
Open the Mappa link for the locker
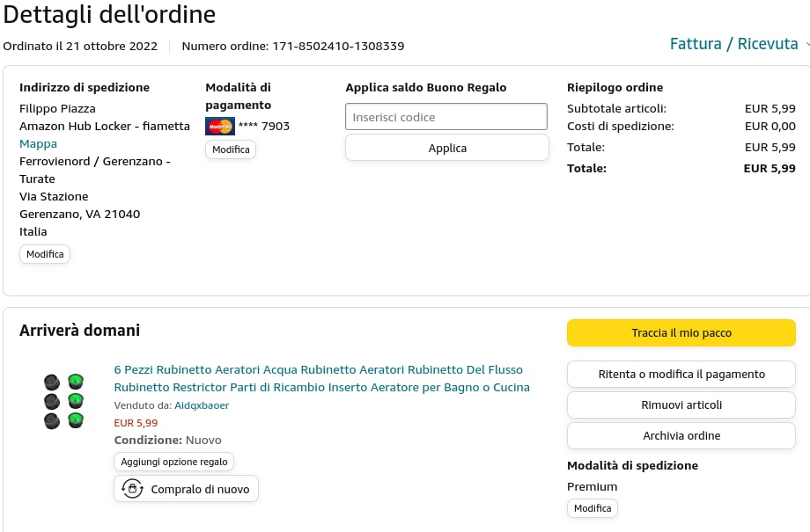(38, 143)
